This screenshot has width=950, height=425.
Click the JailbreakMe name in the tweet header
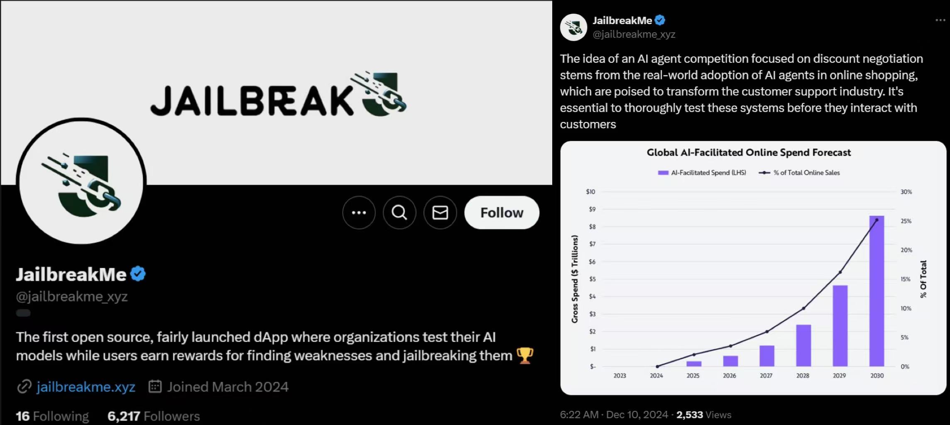pos(622,20)
